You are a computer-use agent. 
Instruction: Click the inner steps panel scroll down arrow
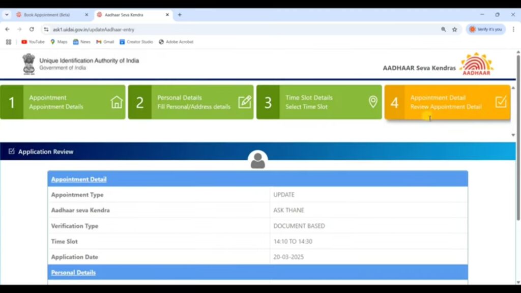(x=513, y=135)
